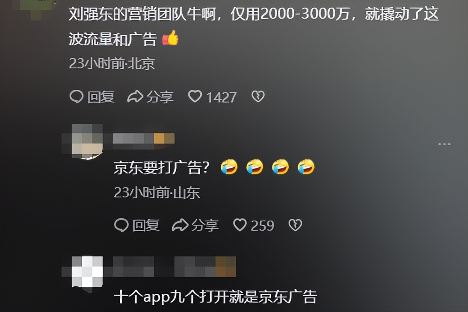This screenshot has height=312, width=468.
Task: Like the comment with 1427 likes
Action: 195,97
